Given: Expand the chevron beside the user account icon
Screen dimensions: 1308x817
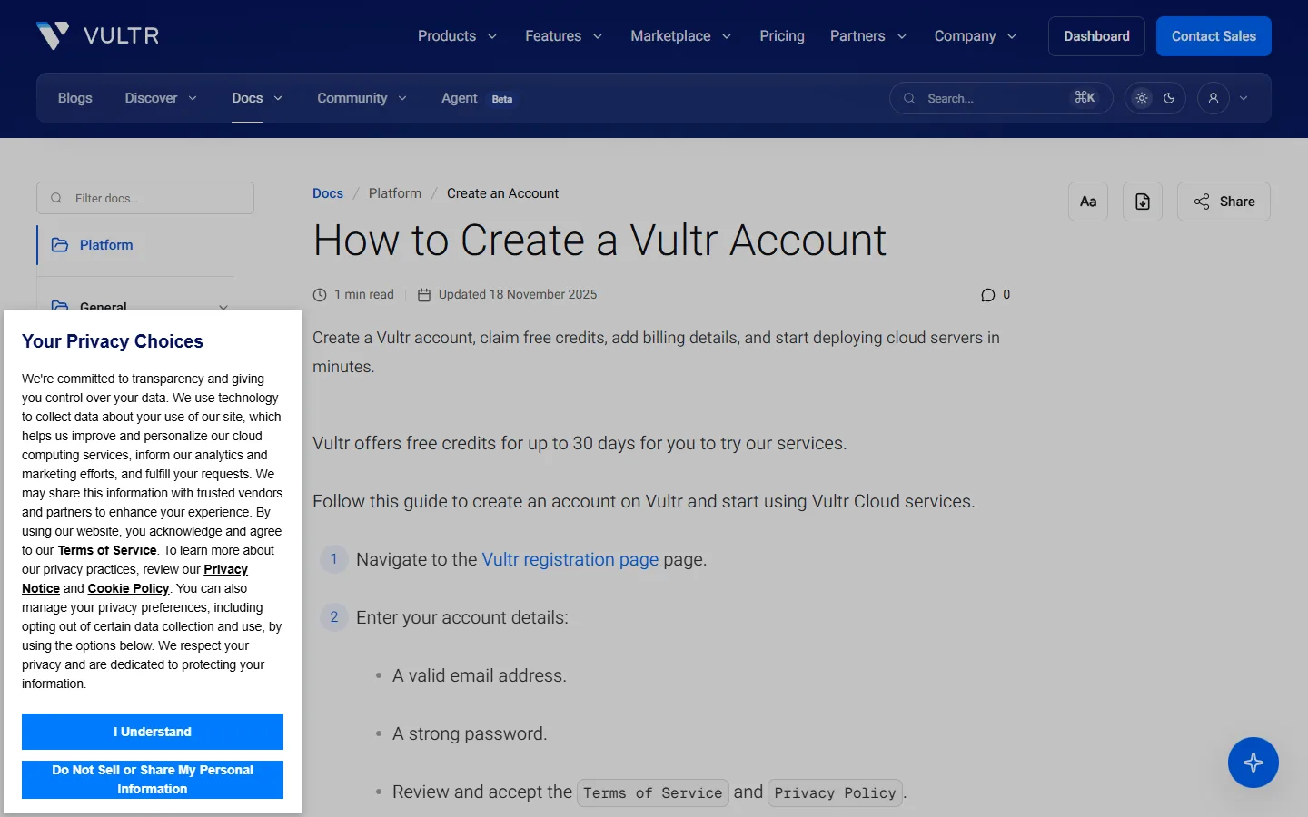Looking at the screenshot, I should coord(1244,98).
